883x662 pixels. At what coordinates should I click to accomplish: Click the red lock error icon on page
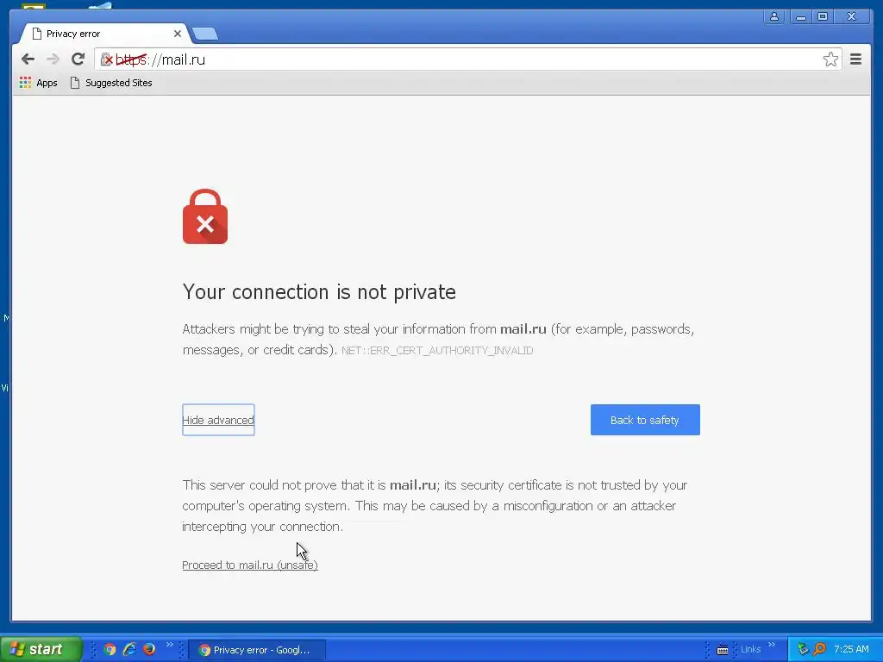205,216
